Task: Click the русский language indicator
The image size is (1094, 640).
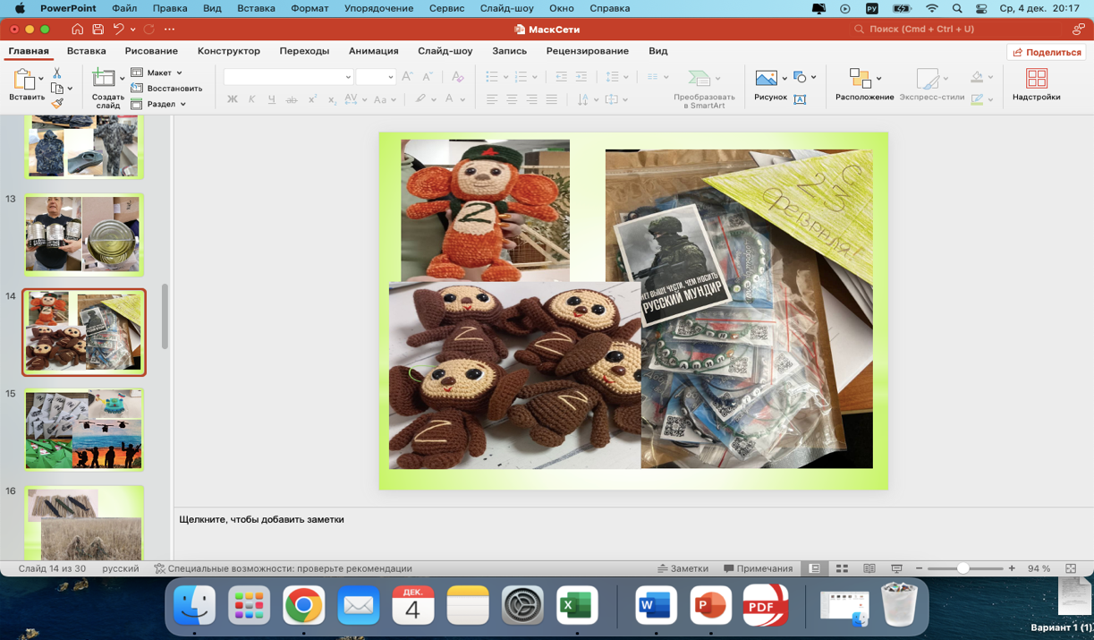Action: [x=121, y=568]
